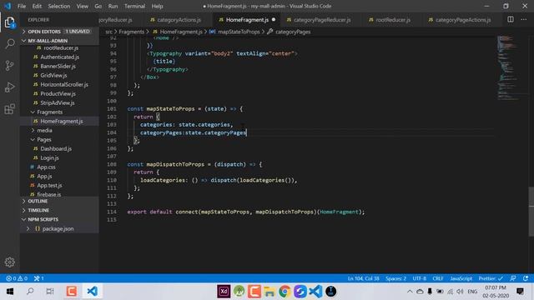
Task: Open File Explorer from the taskbar
Action: (269, 291)
